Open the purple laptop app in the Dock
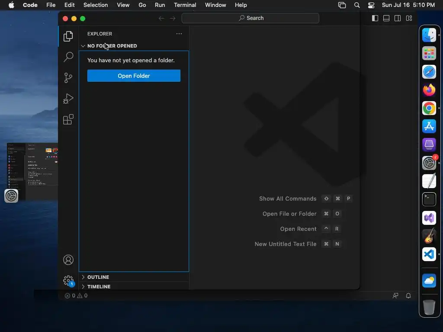 [x=429, y=144]
